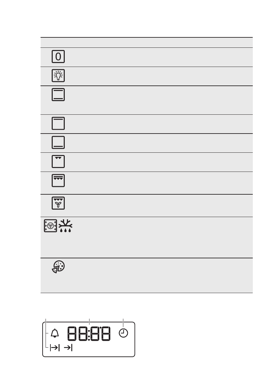Select the turbo grilling icon with fan

tap(58, 203)
